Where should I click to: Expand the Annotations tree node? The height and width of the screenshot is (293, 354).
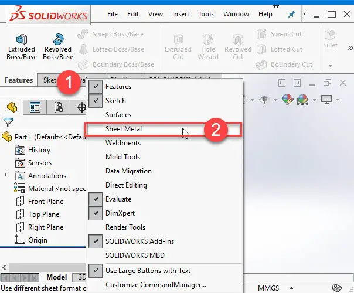point(6,175)
